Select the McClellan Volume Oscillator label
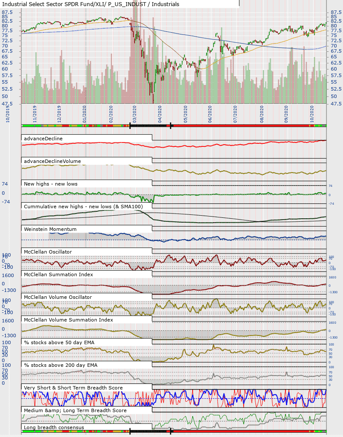The image size is (343, 437). [58, 297]
